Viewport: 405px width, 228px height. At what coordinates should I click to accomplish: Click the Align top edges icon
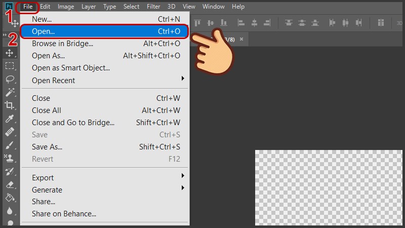point(197,23)
